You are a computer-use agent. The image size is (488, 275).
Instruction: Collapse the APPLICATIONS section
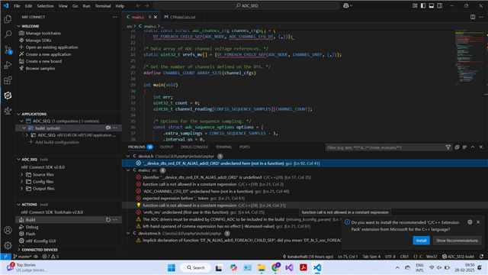tap(19, 114)
